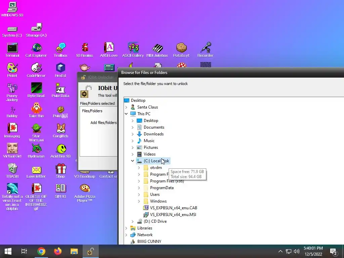
Task: Open the Acid Box 93 smiley icon
Action: tap(60, 151)
